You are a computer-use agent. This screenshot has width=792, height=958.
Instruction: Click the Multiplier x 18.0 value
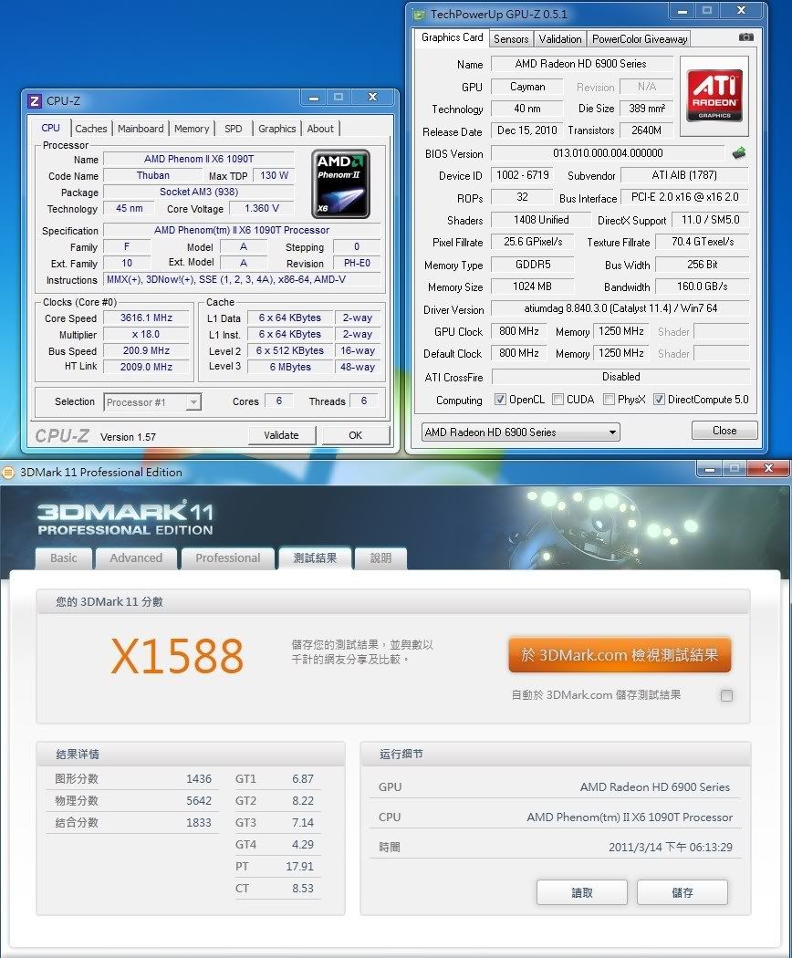pos(146,334)
